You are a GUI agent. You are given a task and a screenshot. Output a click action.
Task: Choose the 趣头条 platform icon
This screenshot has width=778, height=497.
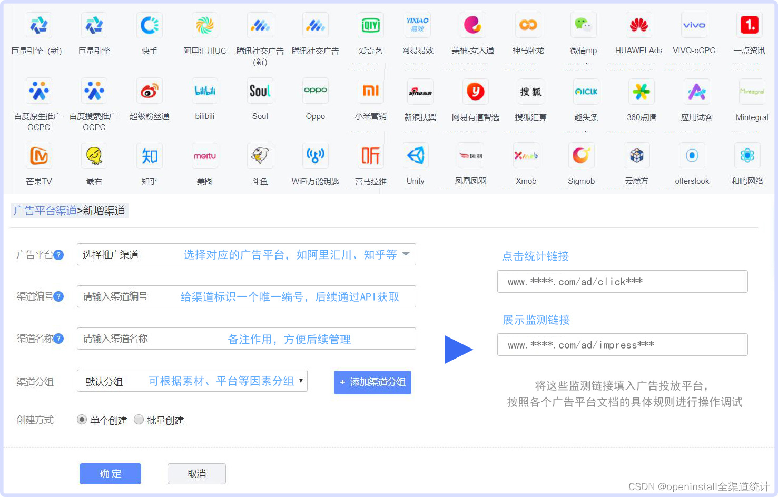click(586, 92)
